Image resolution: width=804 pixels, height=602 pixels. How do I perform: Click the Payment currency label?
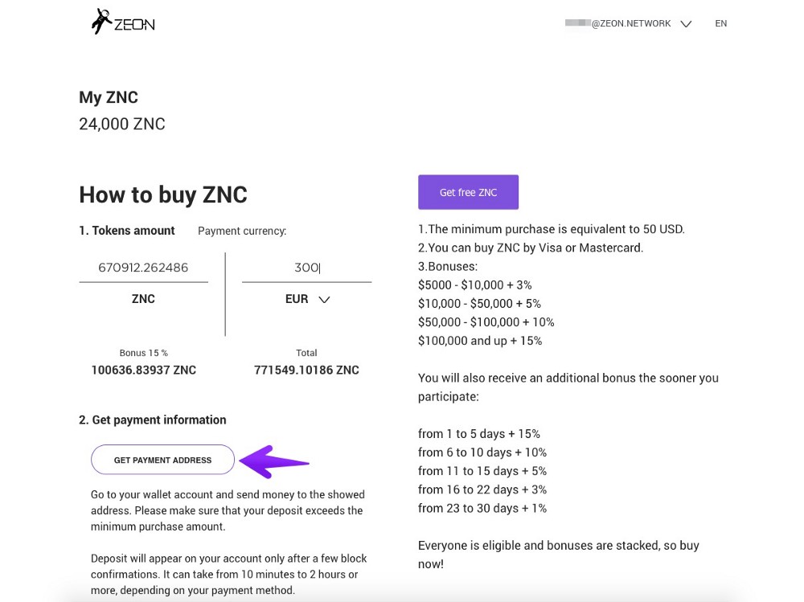242,231
